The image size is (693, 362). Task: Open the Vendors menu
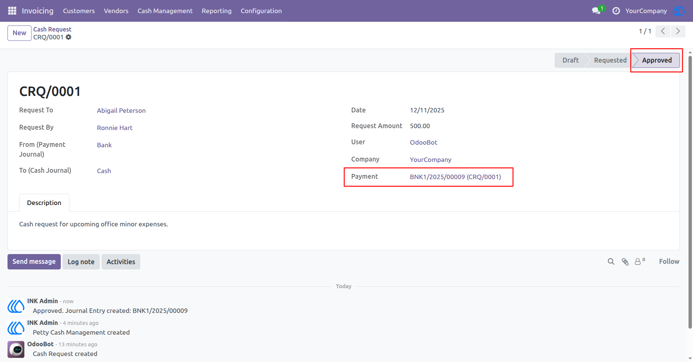(116, 11)
